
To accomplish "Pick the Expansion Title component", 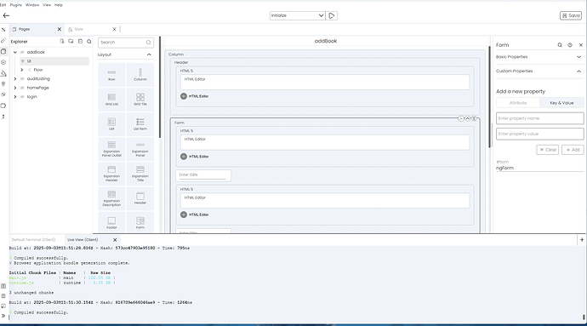I will pyautogui.click(x=140, y=174).
